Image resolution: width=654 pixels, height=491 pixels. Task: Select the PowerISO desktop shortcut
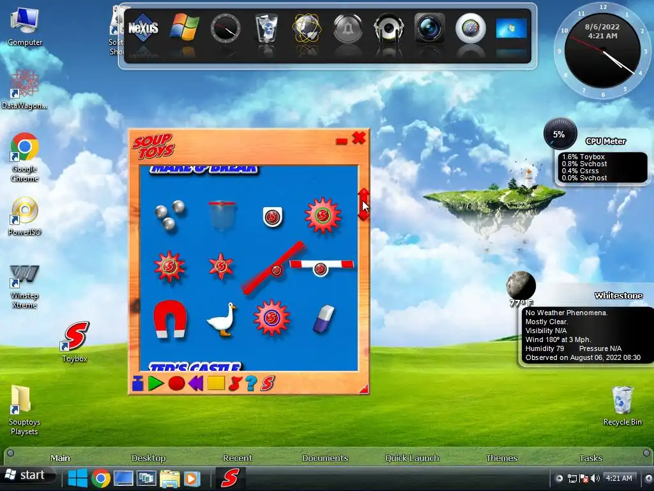[25, 216]
